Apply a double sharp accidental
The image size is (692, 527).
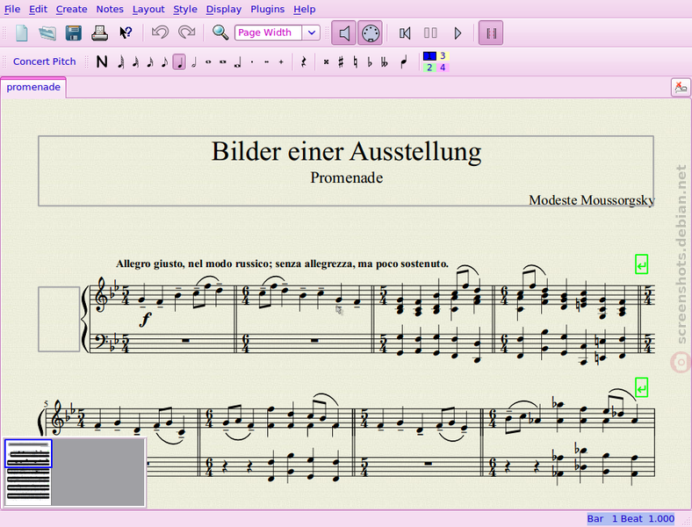tap(326, 61)
